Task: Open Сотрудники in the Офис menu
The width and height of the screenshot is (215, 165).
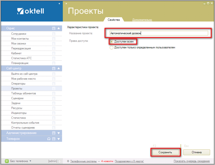Action: point(19,34)
